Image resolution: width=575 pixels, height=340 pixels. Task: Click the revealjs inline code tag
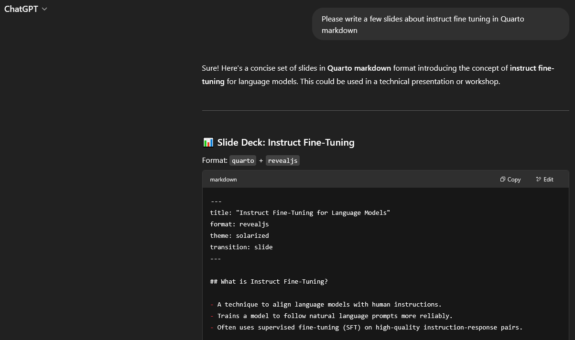click(282, 160)
